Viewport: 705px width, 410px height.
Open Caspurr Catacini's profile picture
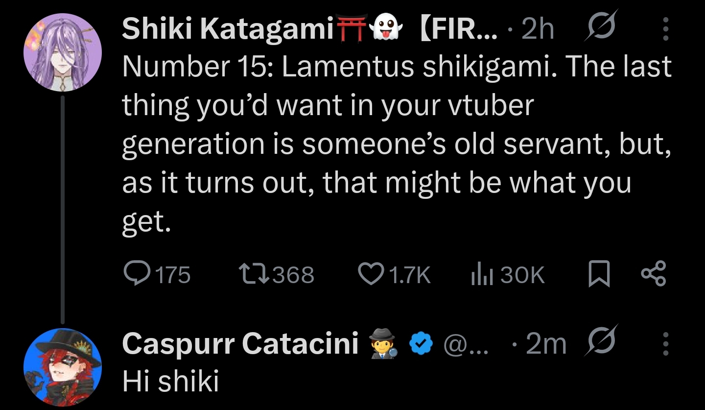click(x=63, y=367)
